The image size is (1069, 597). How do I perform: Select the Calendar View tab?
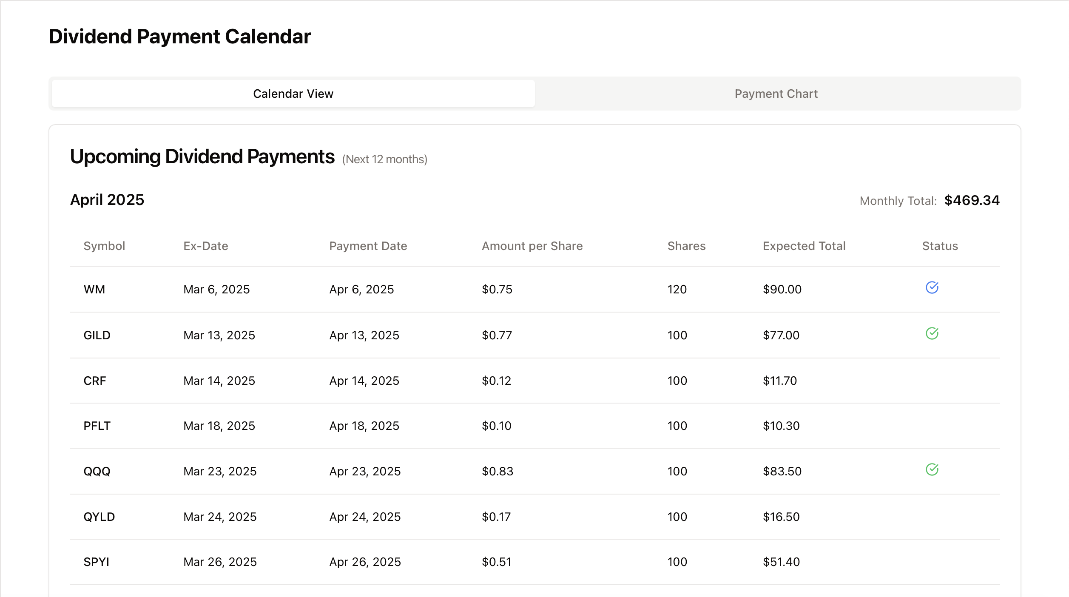pyautogui.click(x=293, y=93)
